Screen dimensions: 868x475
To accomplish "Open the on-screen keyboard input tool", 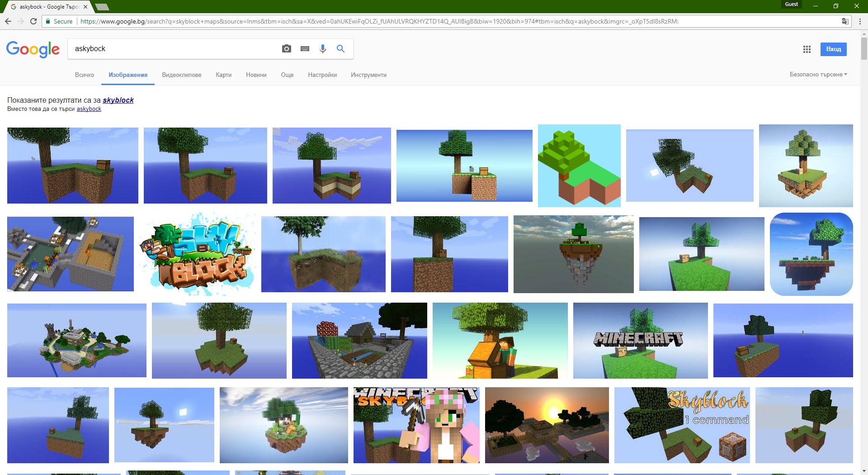I will tap(305, 49).
